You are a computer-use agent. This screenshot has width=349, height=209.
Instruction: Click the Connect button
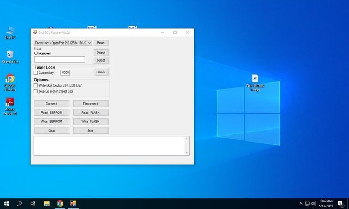point(51,104)
